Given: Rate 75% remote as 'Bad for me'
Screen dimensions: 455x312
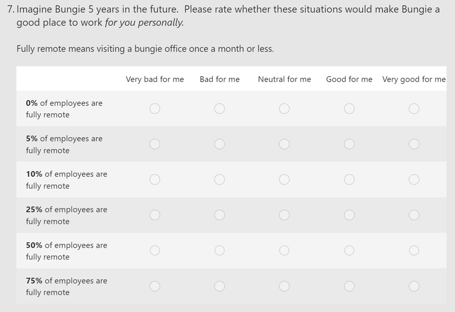Looking at the screenshot, I should point(219,286).
